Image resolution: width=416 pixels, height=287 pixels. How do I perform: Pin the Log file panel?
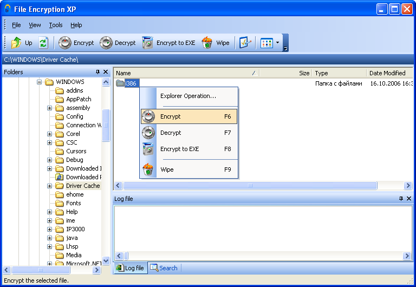pyautogui.click(x=401, y=199)
